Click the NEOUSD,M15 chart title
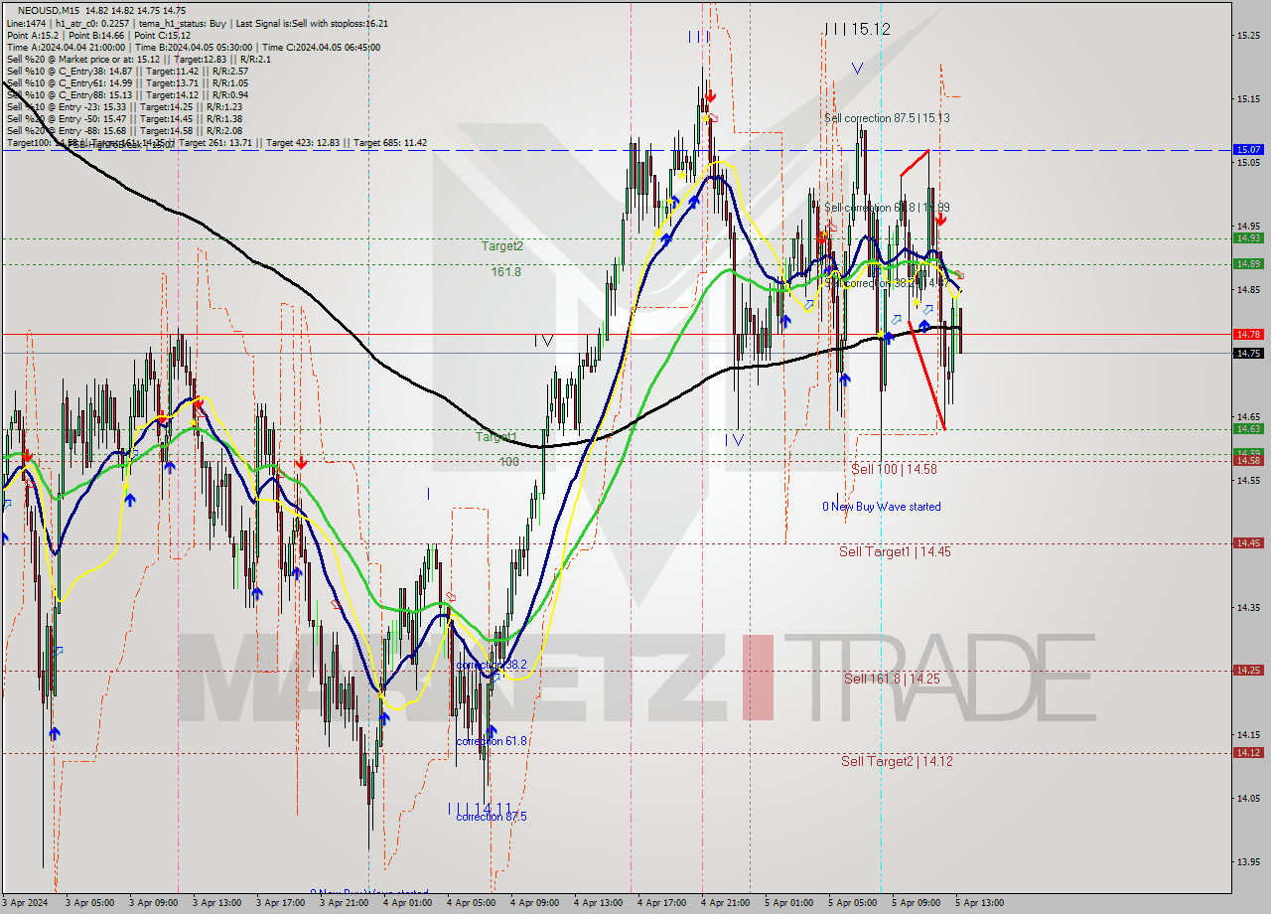The width and height of the screenshot is (1271, 914). pyautogui.click(x=49, y=11)
